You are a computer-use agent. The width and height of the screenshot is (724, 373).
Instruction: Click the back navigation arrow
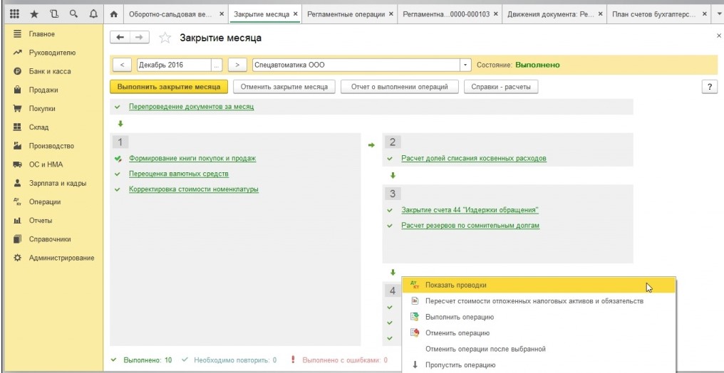tap(120, 38)
